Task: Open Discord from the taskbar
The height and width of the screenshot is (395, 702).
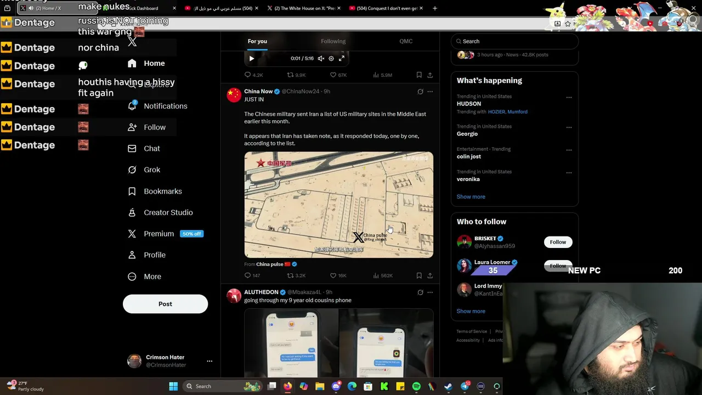Action: pyautogui.click(x=336, y=386)
